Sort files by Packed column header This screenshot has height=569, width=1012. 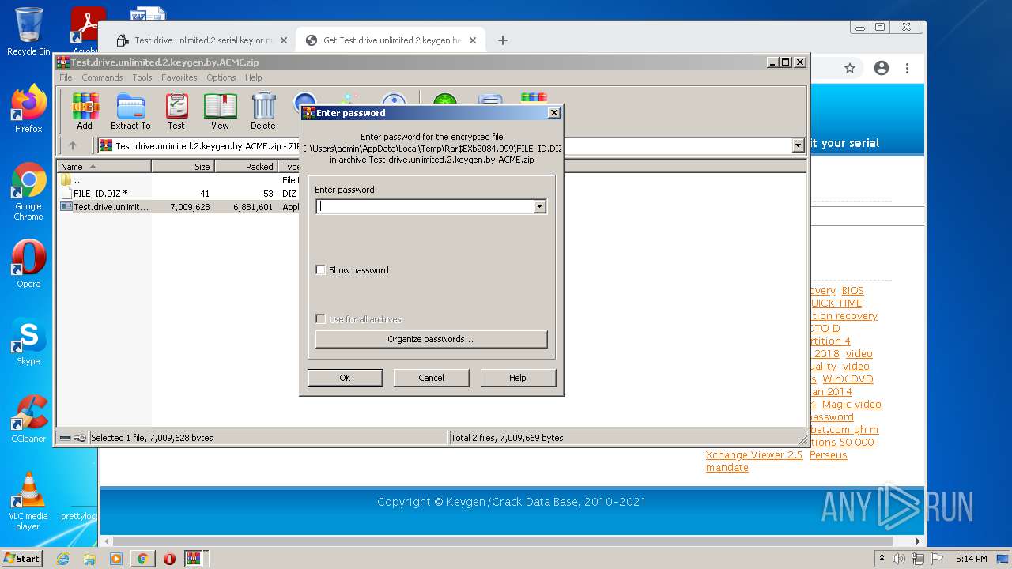[246, 167]
